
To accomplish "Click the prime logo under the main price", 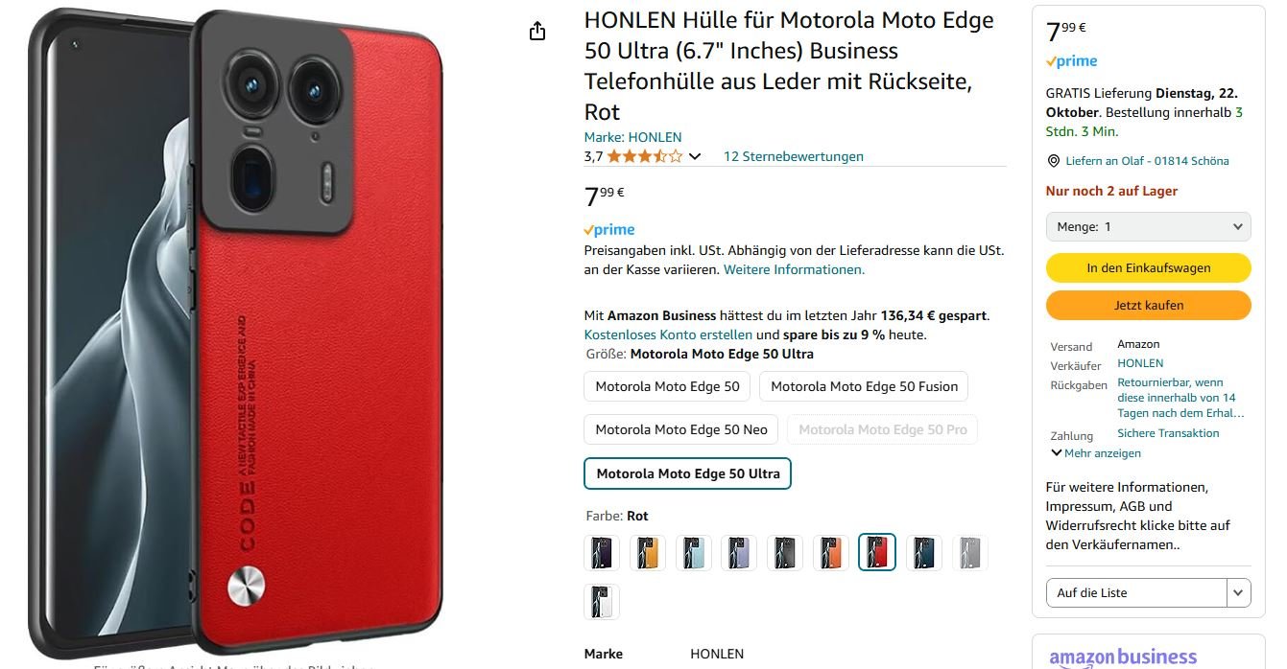I will (609, 230).
